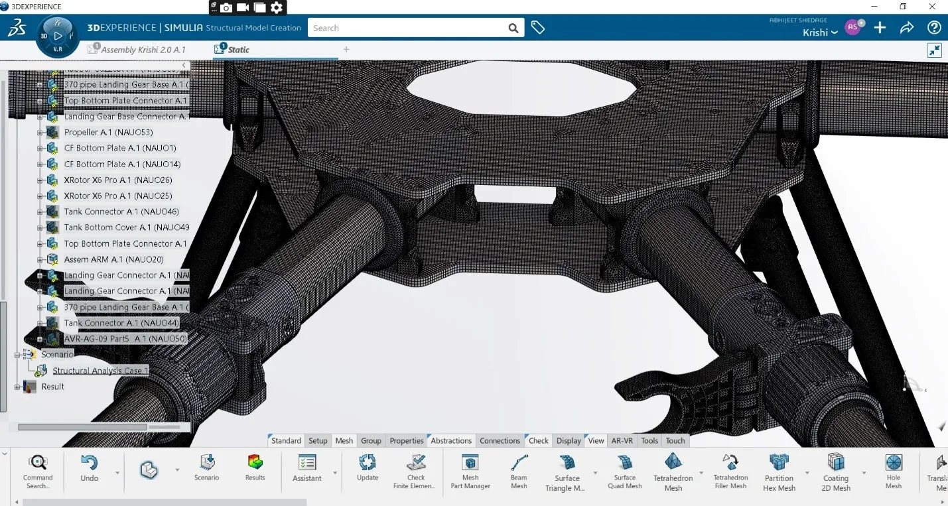Switch to the Mesh ribbon tab
The height and width of the screenshot is (506, 948).
[x=344, y=440]
